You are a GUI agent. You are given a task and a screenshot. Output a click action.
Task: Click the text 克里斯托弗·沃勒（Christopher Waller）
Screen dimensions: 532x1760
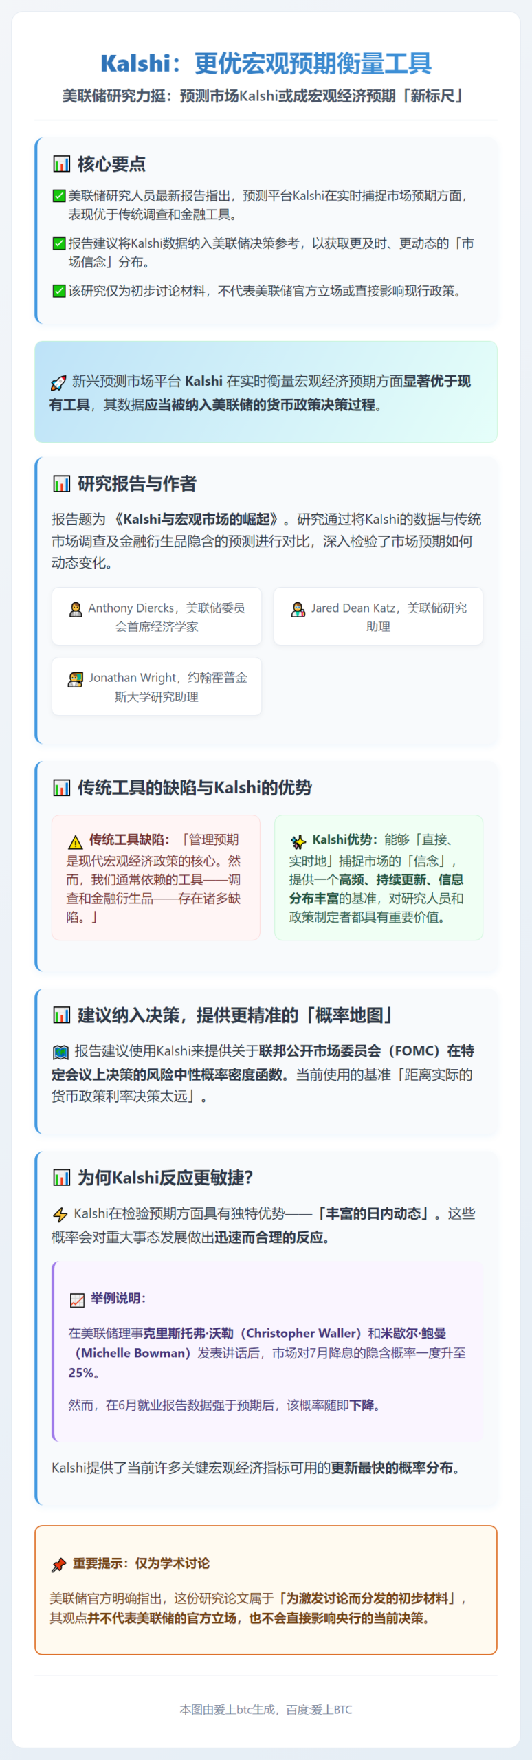click(x=253, y=1334)
